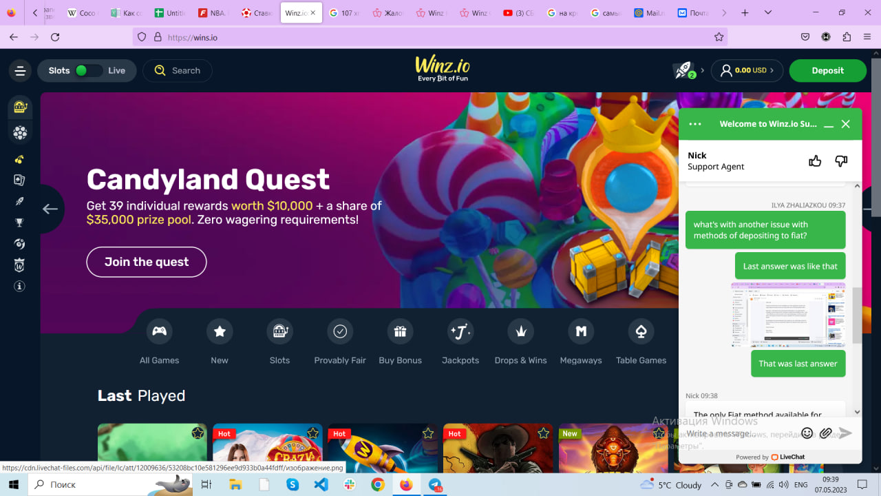The width and height of the screenshot is (881, 496).
Task: Open the Windows Start menu
Action: click(x=14, y=484)
